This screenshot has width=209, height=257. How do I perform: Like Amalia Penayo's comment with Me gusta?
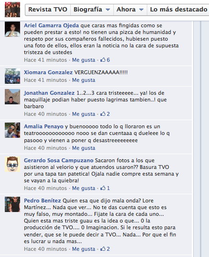(x=84, y=148)
